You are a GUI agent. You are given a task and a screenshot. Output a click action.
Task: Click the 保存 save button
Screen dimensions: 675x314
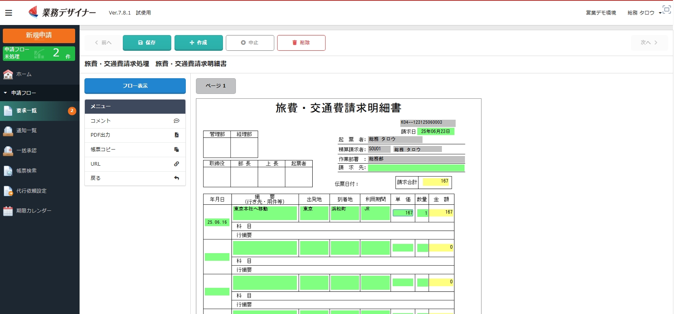[147, 43]
